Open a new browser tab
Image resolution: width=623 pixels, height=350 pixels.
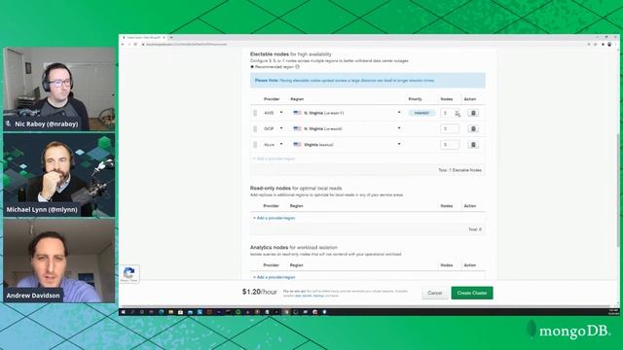[x=171, y=38]
